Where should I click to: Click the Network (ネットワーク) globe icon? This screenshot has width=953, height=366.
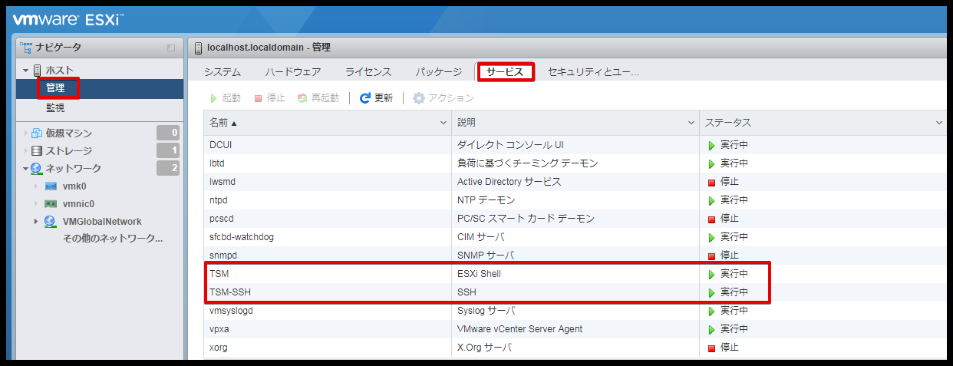point(36,168)
